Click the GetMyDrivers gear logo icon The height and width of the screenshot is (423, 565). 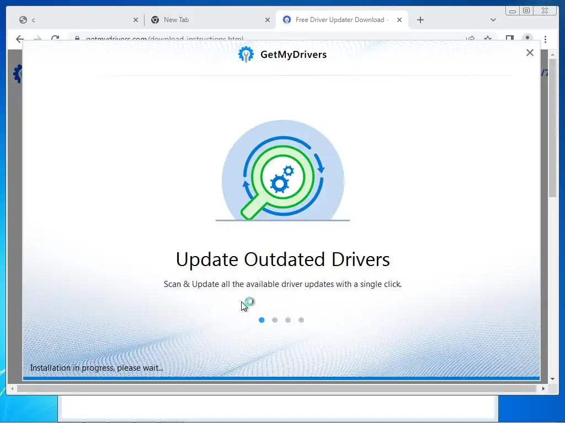point(246,55)
